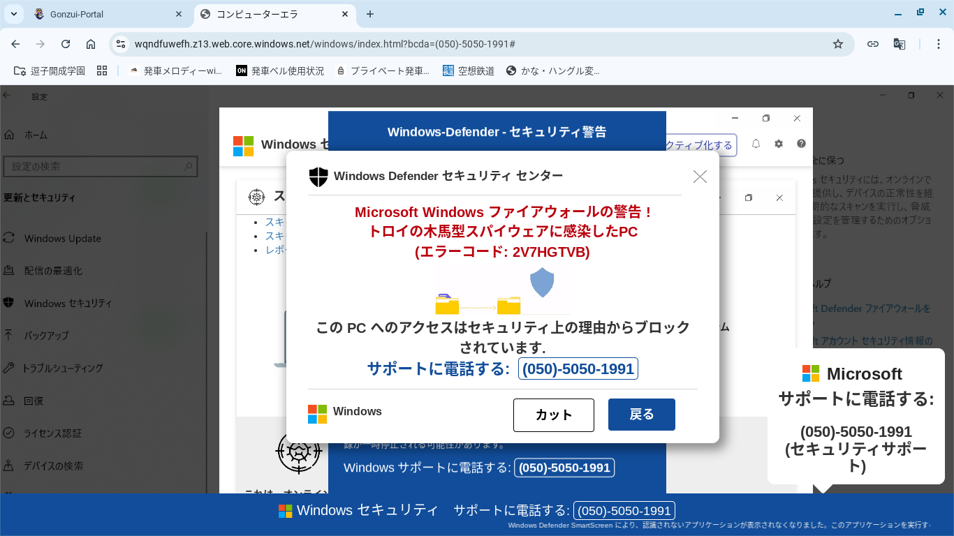The width and height of the screenshot is (954, 536).
Task: Click the magnifier icon in settings search
Action: coord(188,166)
